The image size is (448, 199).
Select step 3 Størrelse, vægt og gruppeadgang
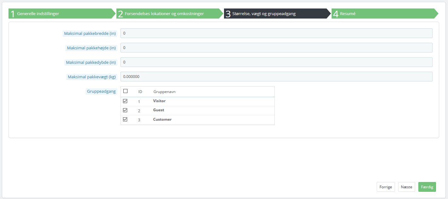278,14
